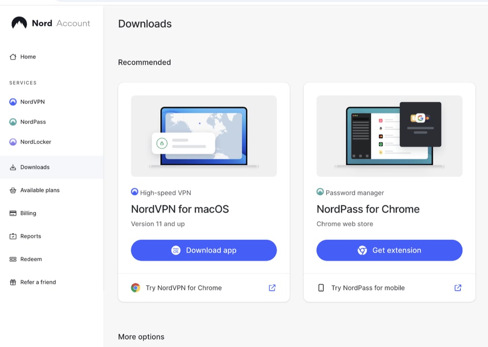Click the NordPass badge by Password manager

point(320,192)
